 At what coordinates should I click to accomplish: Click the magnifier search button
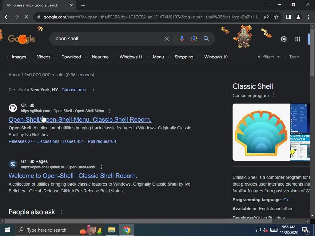point(206,39)
